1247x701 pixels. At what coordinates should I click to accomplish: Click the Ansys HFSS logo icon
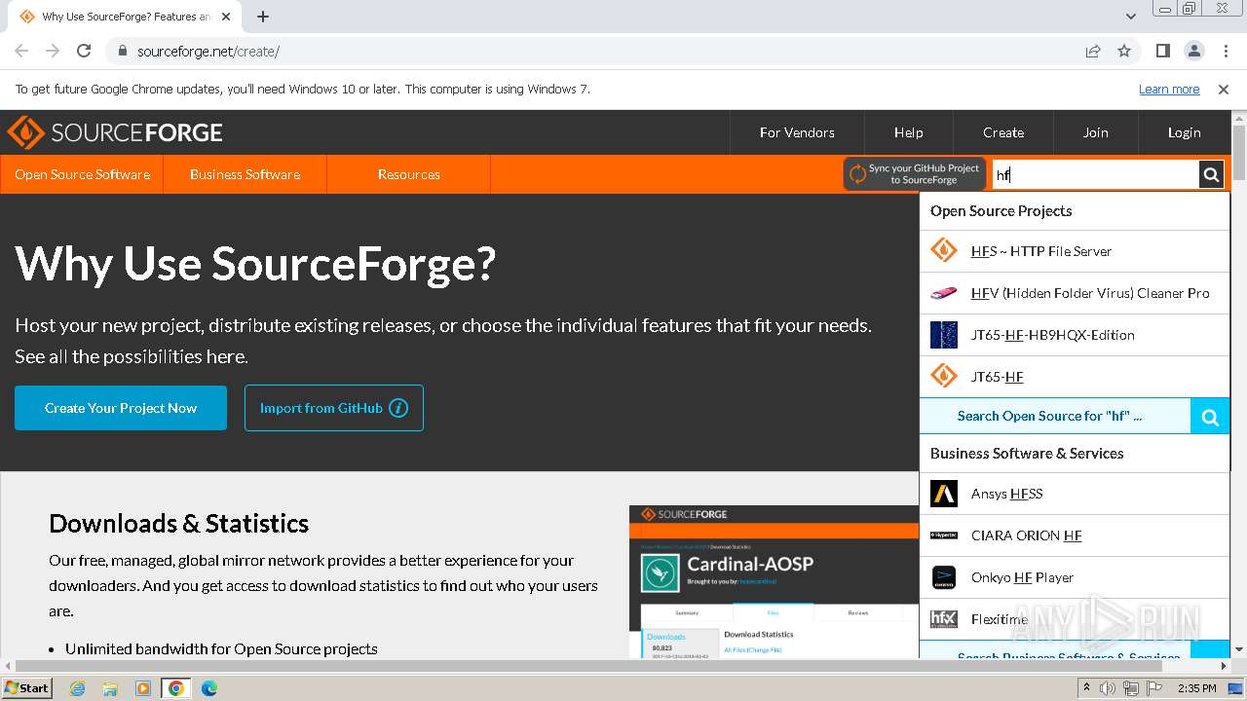click(943, 494)
